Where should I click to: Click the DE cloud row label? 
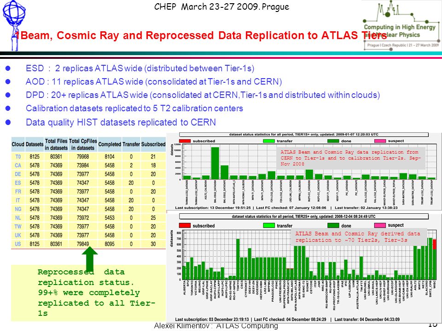point(18,174)
